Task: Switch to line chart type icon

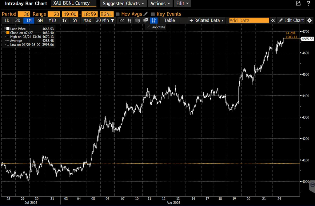Action: coord(122,20)
